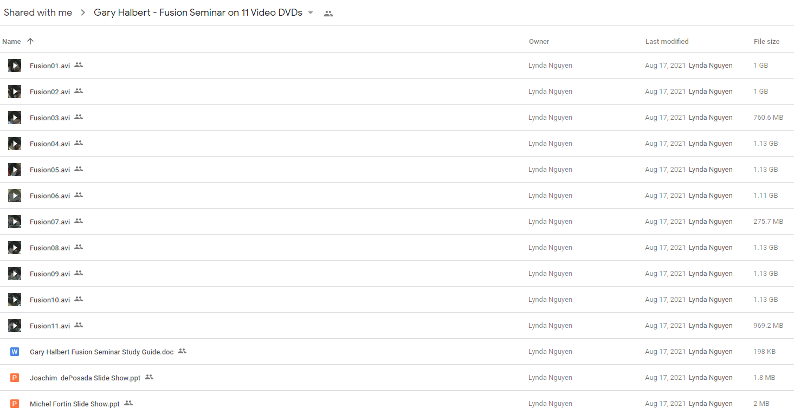The width and height of the screenshot is (794, 414).
Task: Open folder dropdown arrow next to title
Action: tap(311, 13)
